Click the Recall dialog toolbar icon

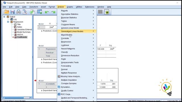point(40,12)
